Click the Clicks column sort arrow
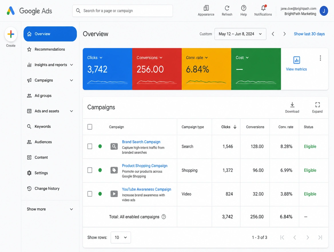 pos(235,127)
